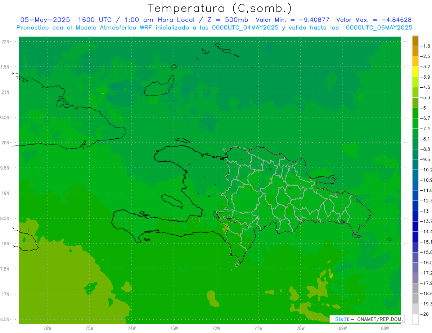Click the 'Temperatura (C,somb.)' map title
Screen dimensions: 432x333
click(220, 8)
